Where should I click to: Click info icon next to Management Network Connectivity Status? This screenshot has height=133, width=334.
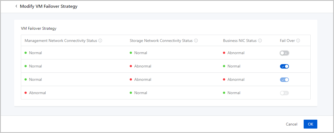click(x=100, y=41)
